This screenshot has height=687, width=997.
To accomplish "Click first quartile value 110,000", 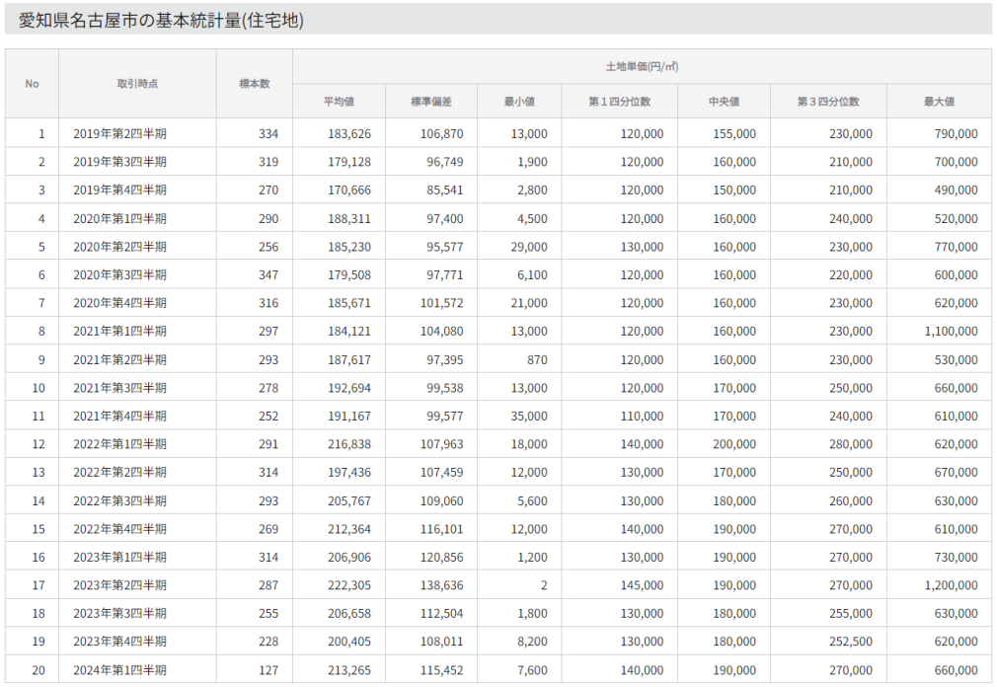I will tap(642, 416).
